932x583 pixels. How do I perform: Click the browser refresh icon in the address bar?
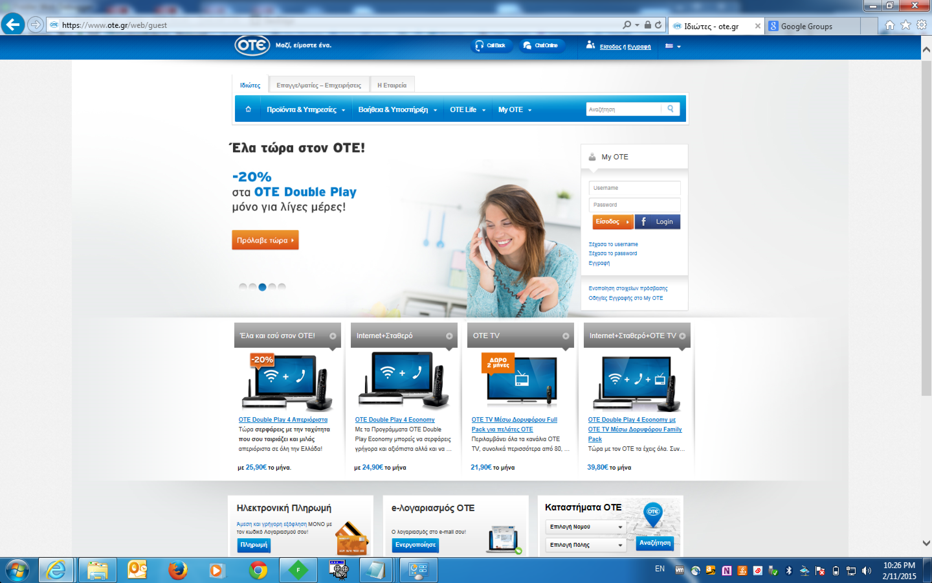click(658, 25)
